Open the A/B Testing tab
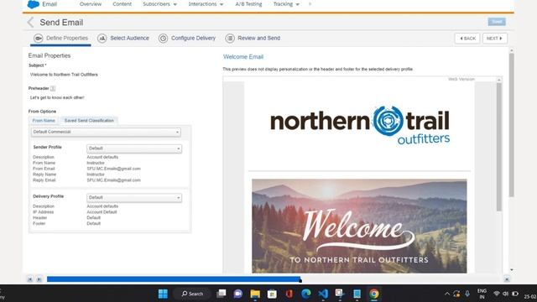The image size is (537, 302). pos(248,4)
